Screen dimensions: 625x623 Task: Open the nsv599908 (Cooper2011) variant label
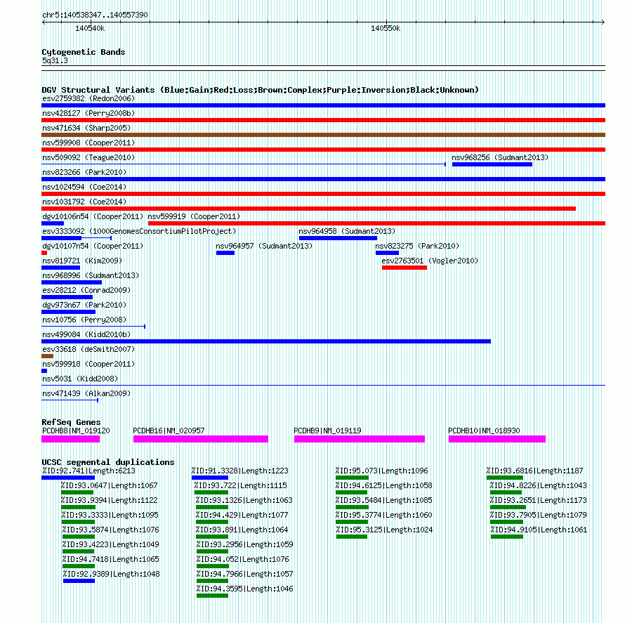click(x=88, y=143)
